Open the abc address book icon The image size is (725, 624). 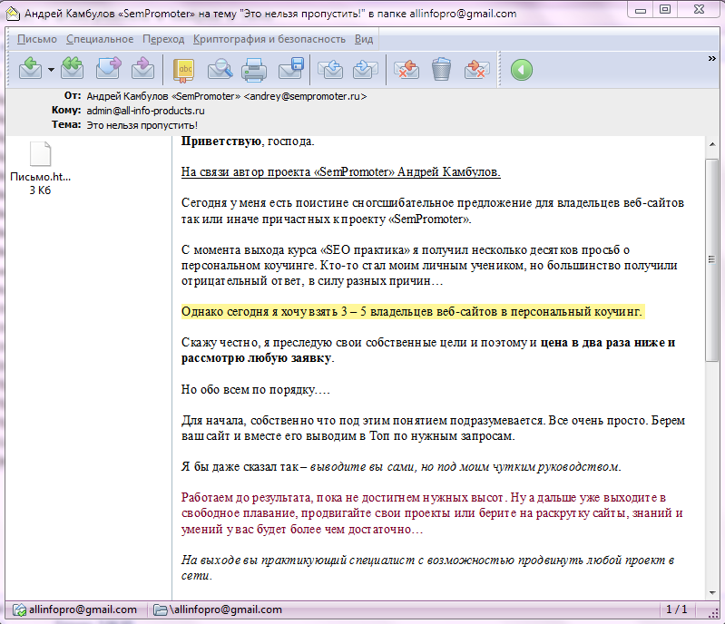[183, 70]
